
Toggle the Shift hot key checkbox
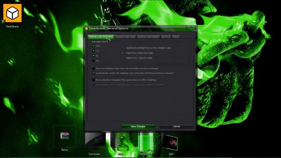point(94,46)
